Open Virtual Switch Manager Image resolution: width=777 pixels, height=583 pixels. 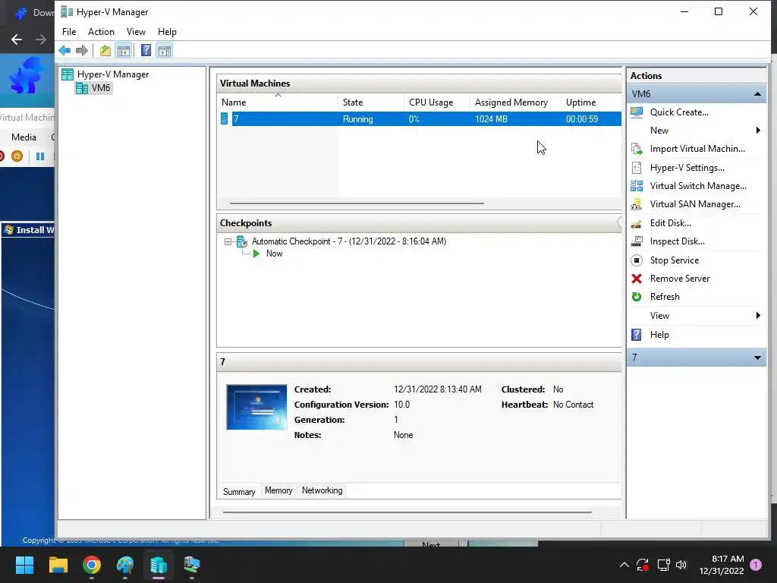698,186
